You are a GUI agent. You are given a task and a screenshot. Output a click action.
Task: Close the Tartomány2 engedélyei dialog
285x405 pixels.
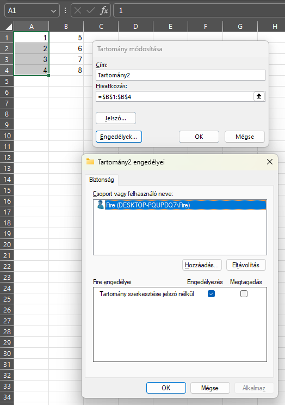pyautogui.click(x=270, y=162)
